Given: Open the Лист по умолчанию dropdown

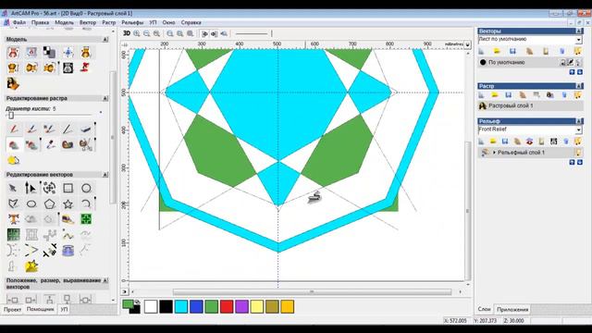Looking at the screenshot, I should (579, 40).
